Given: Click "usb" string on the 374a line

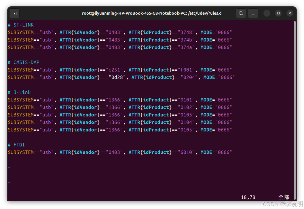Looking at the screenshot, I should point(47,47).
